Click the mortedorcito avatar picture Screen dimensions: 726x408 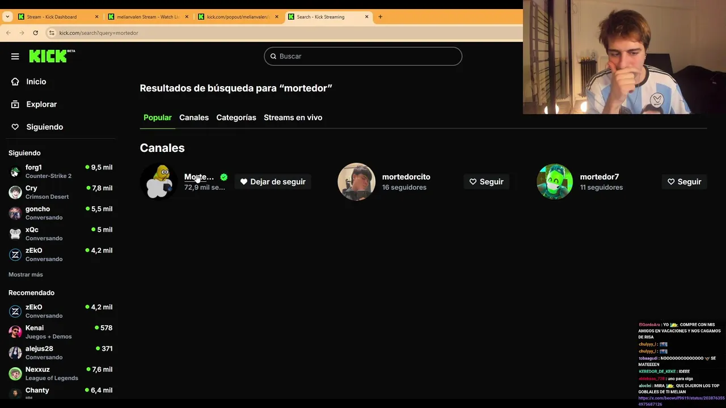click(357, 182)
